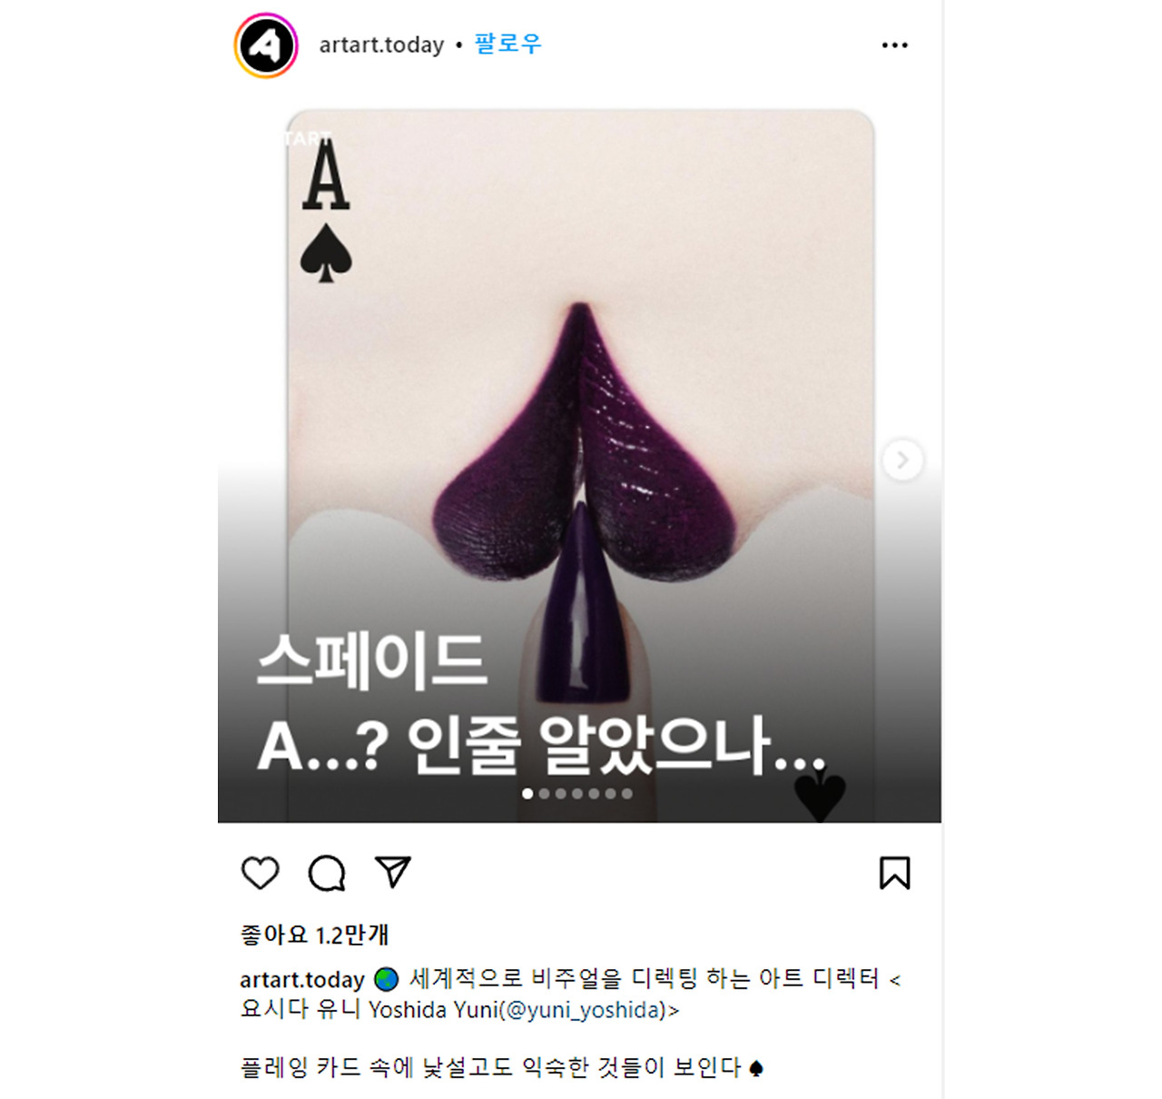1162x1099 pixels.
Task: Open the three-dot more options menu
Action: click(x=894, y=45)
